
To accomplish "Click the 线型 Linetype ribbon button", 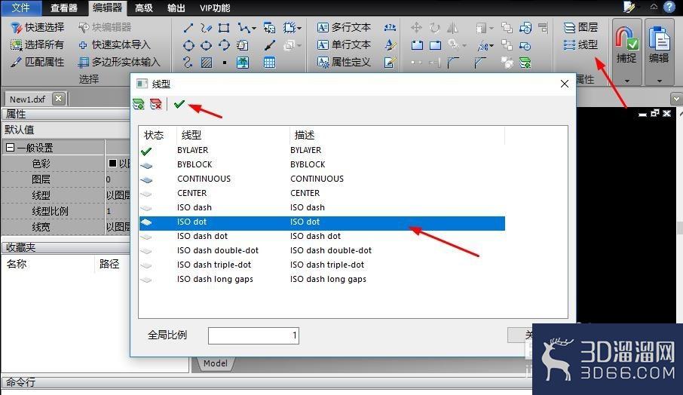I will [580, 45].
